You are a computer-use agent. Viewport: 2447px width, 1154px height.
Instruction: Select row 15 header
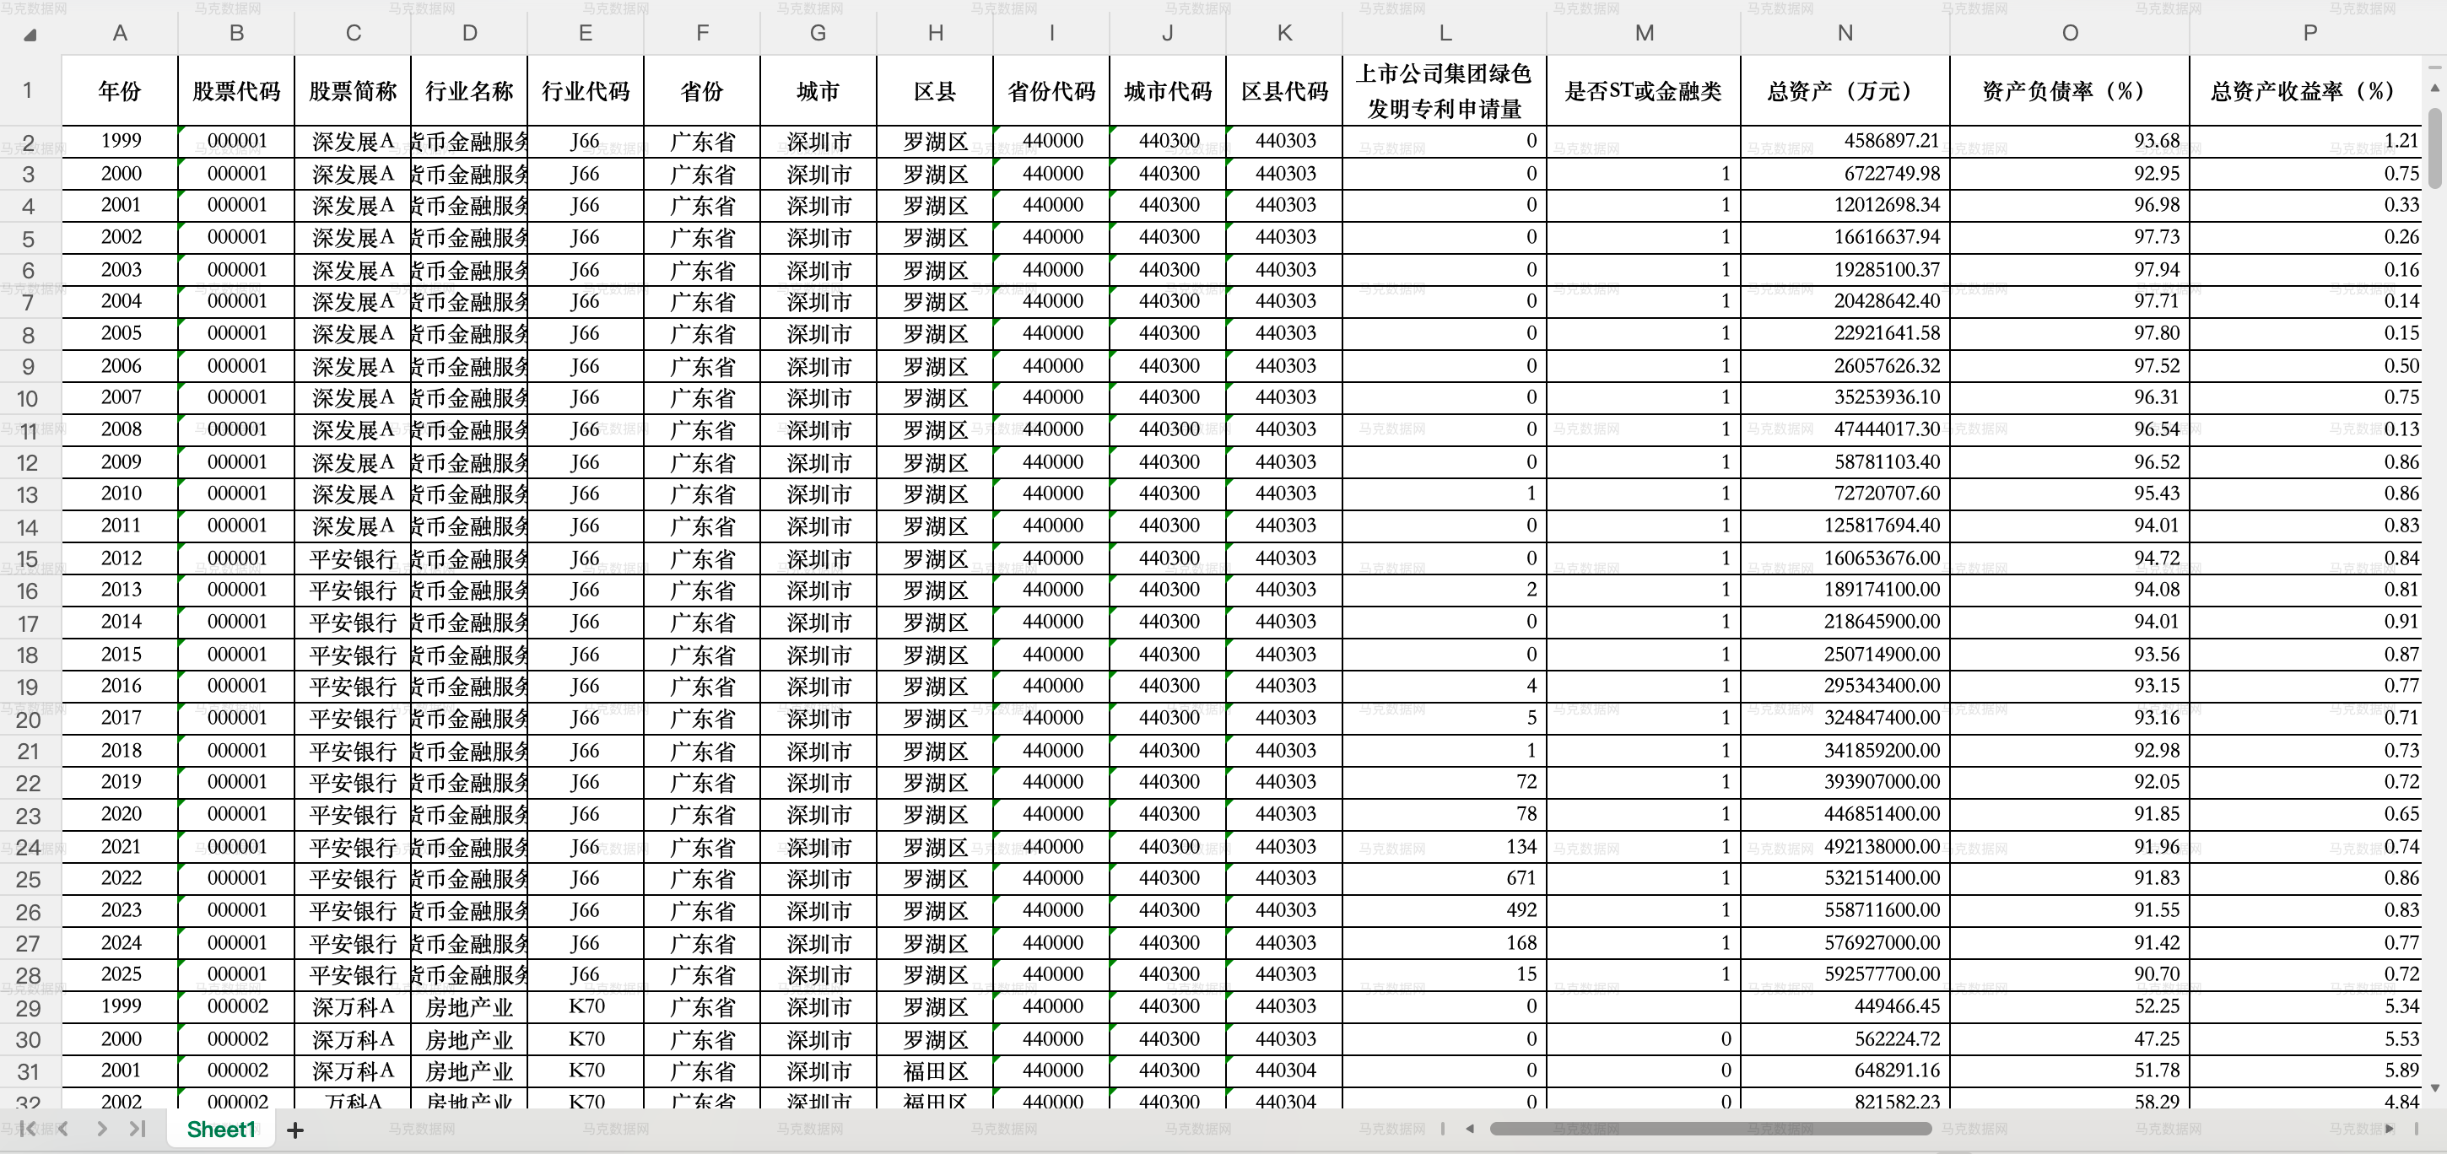pos(29,558)
